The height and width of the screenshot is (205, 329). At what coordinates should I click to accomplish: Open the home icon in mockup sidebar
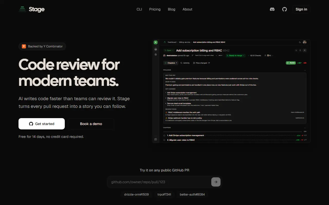(156, 49)
